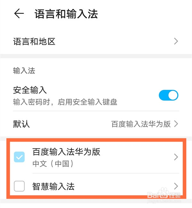Tap the chevron beside 百度输入法华为版 list item
Image resolution: width=192 pixels, height=208 pixels.
tap(176, 157)
